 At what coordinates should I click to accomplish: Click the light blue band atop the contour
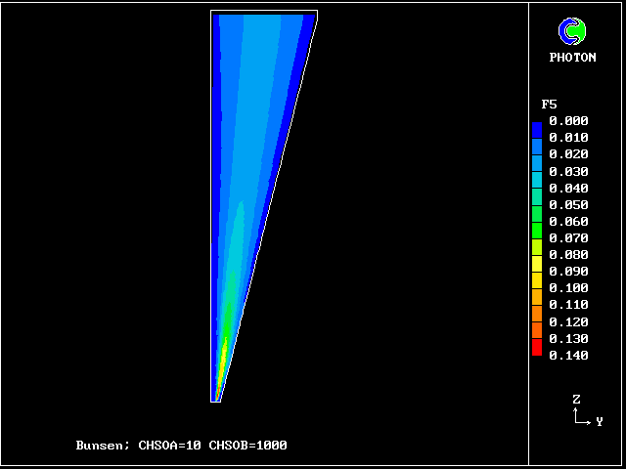pyautogui.click(x=259, y=39)
